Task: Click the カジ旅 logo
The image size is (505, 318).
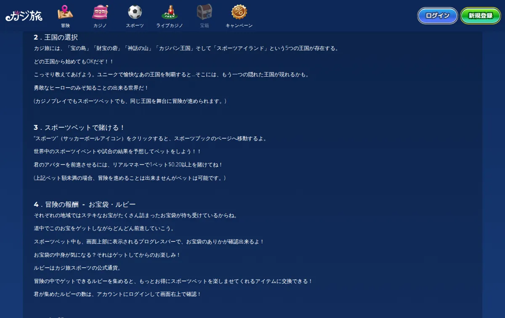Action: coord(24,16)
